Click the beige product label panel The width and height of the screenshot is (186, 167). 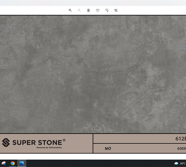coord(46,144)
